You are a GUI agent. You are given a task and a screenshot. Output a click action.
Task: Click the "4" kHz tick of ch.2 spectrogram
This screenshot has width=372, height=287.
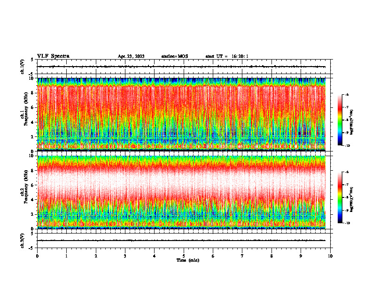pos(33,200)
